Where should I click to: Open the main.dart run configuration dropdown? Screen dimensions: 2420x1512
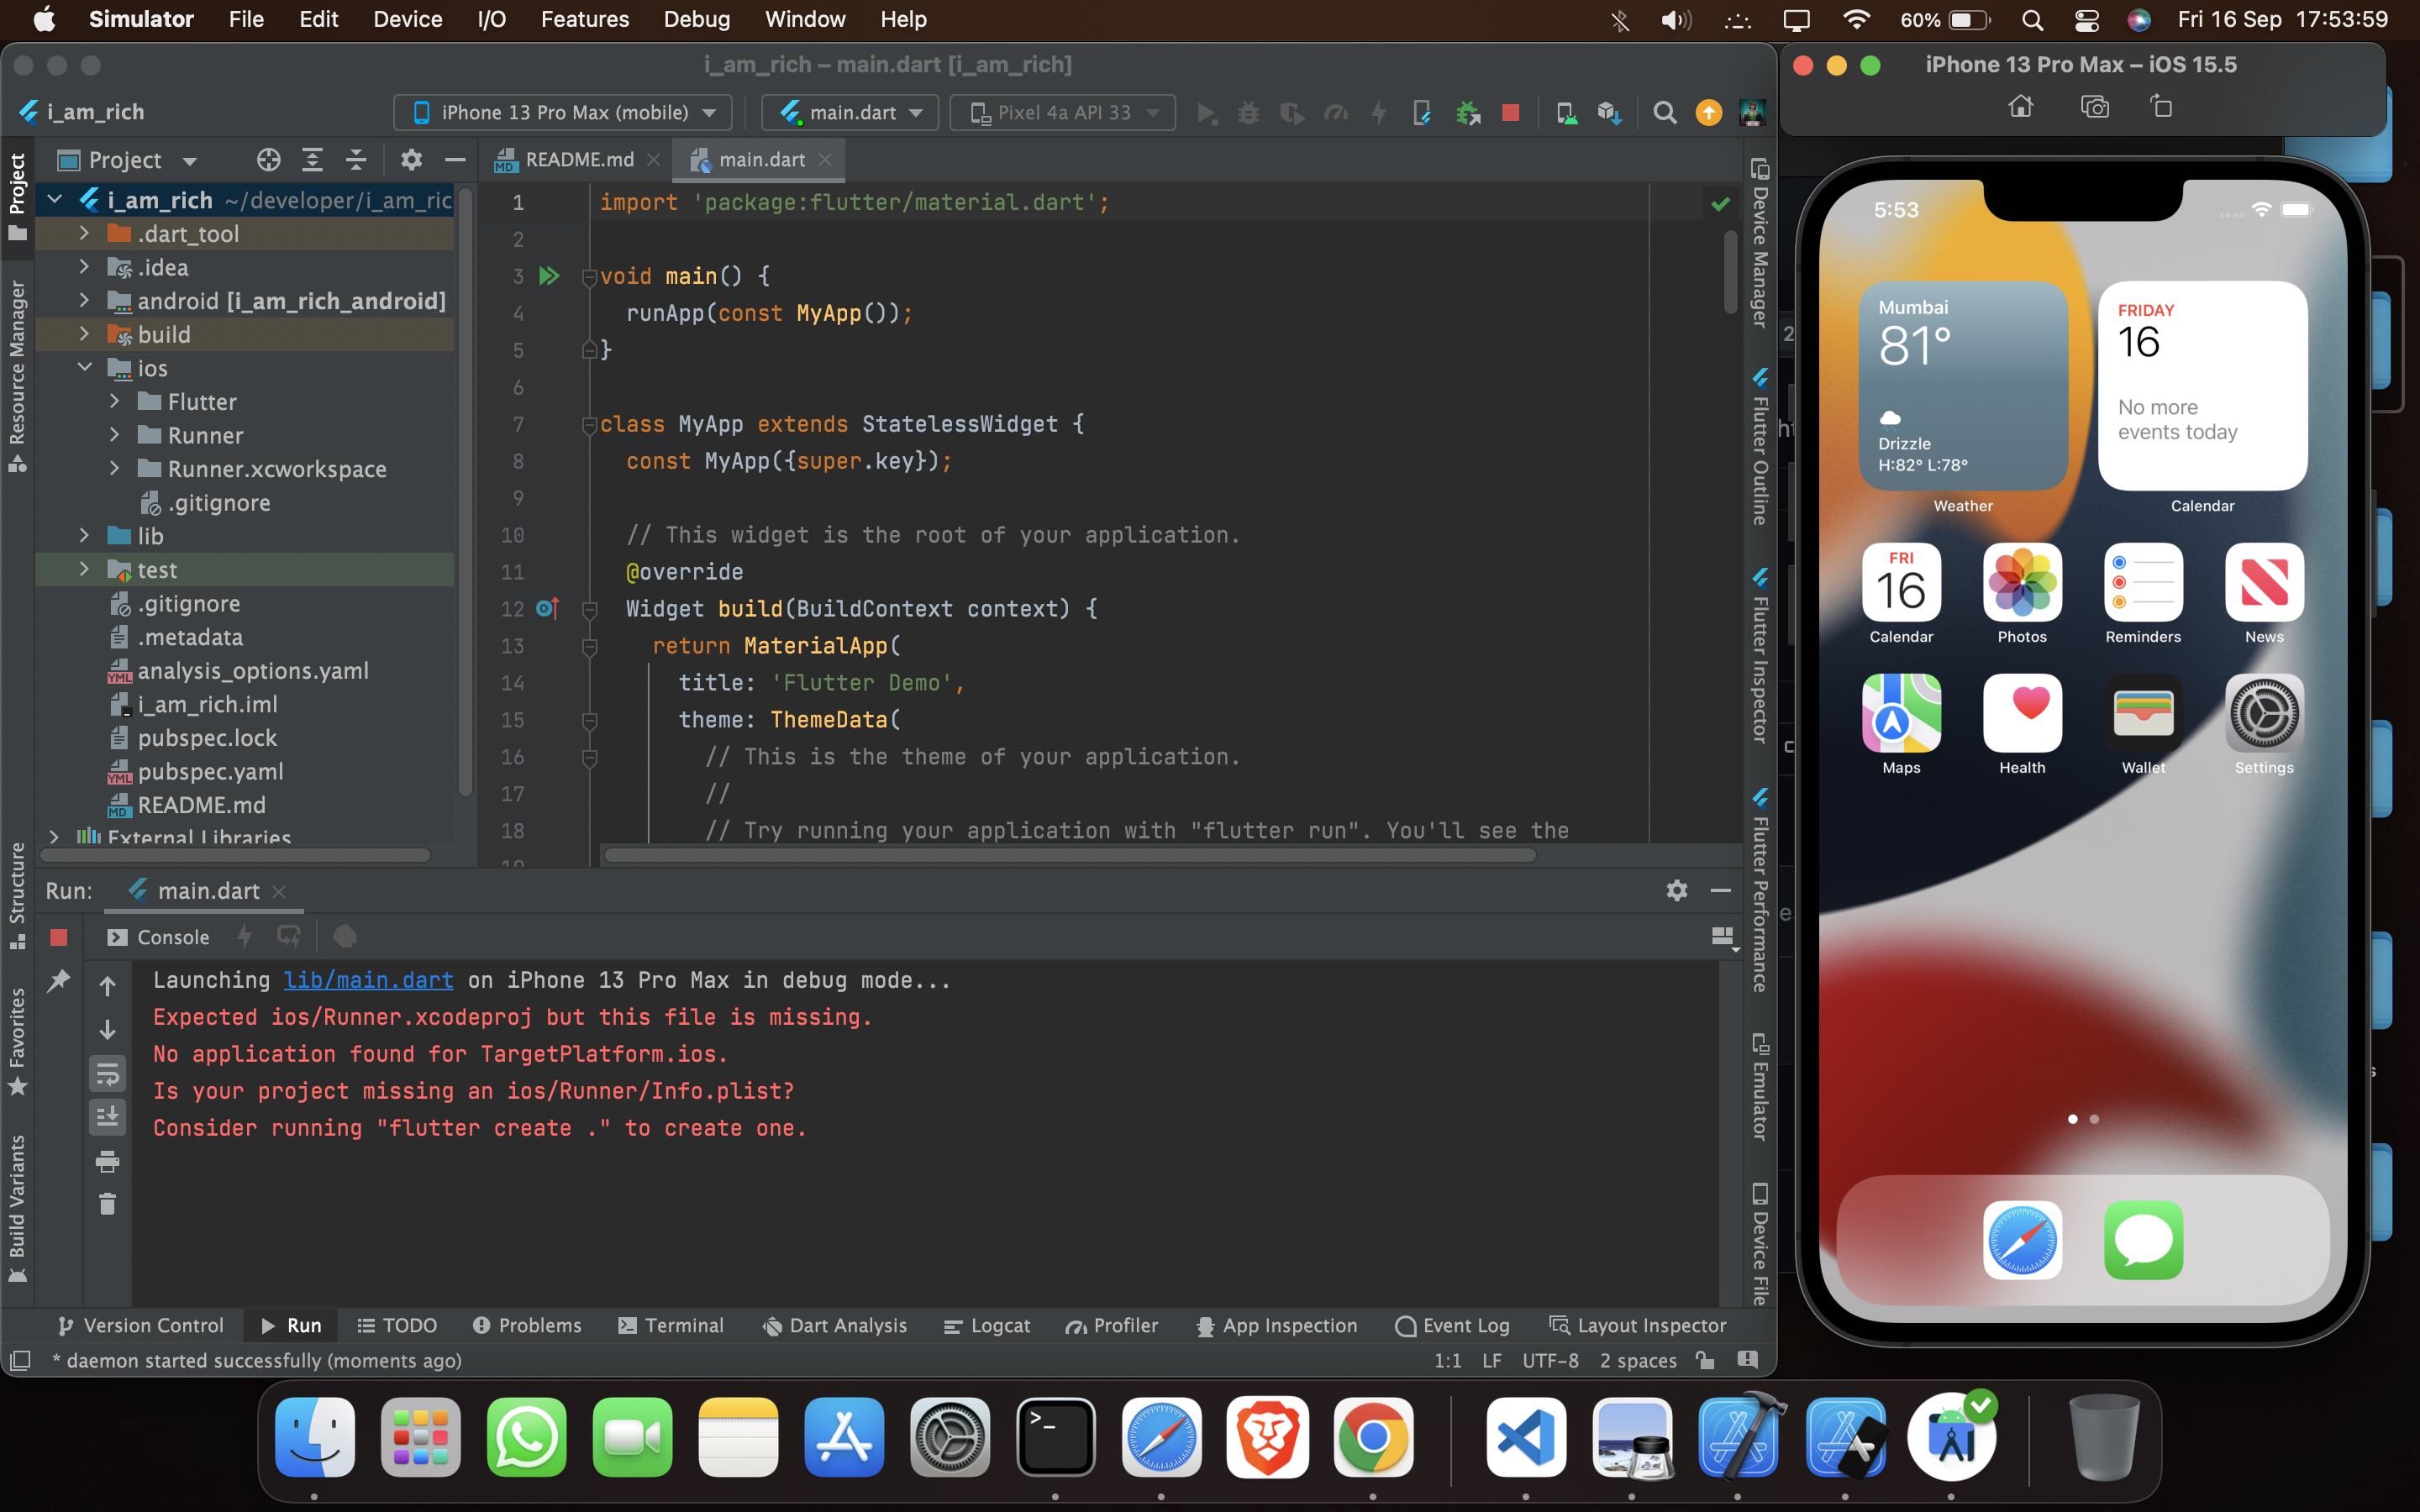850,112
